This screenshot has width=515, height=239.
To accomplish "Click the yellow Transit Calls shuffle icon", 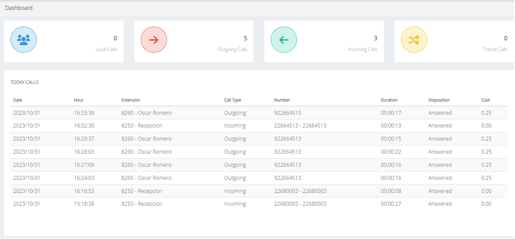I will (414, 40).
